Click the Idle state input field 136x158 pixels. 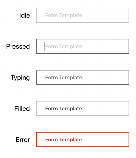(83, 15)
